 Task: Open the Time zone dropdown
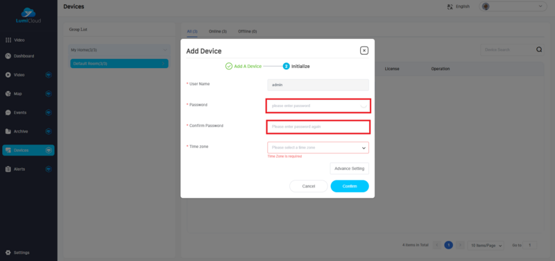[x=318, y=148]
